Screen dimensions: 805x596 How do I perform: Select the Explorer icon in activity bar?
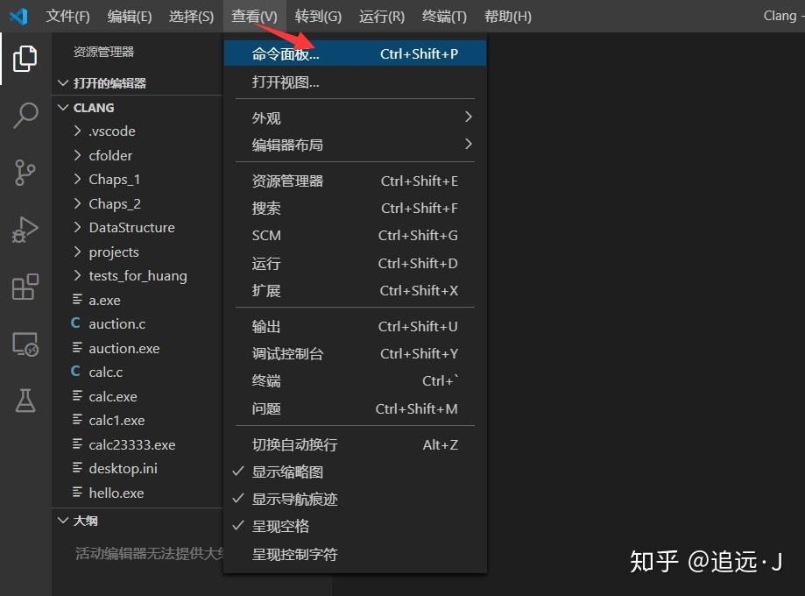[24, 58]
